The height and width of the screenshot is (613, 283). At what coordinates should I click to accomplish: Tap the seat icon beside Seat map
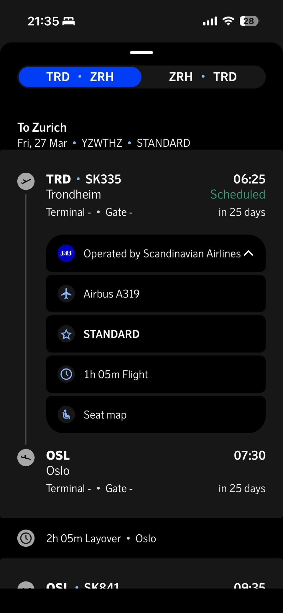tap(66, 415)
